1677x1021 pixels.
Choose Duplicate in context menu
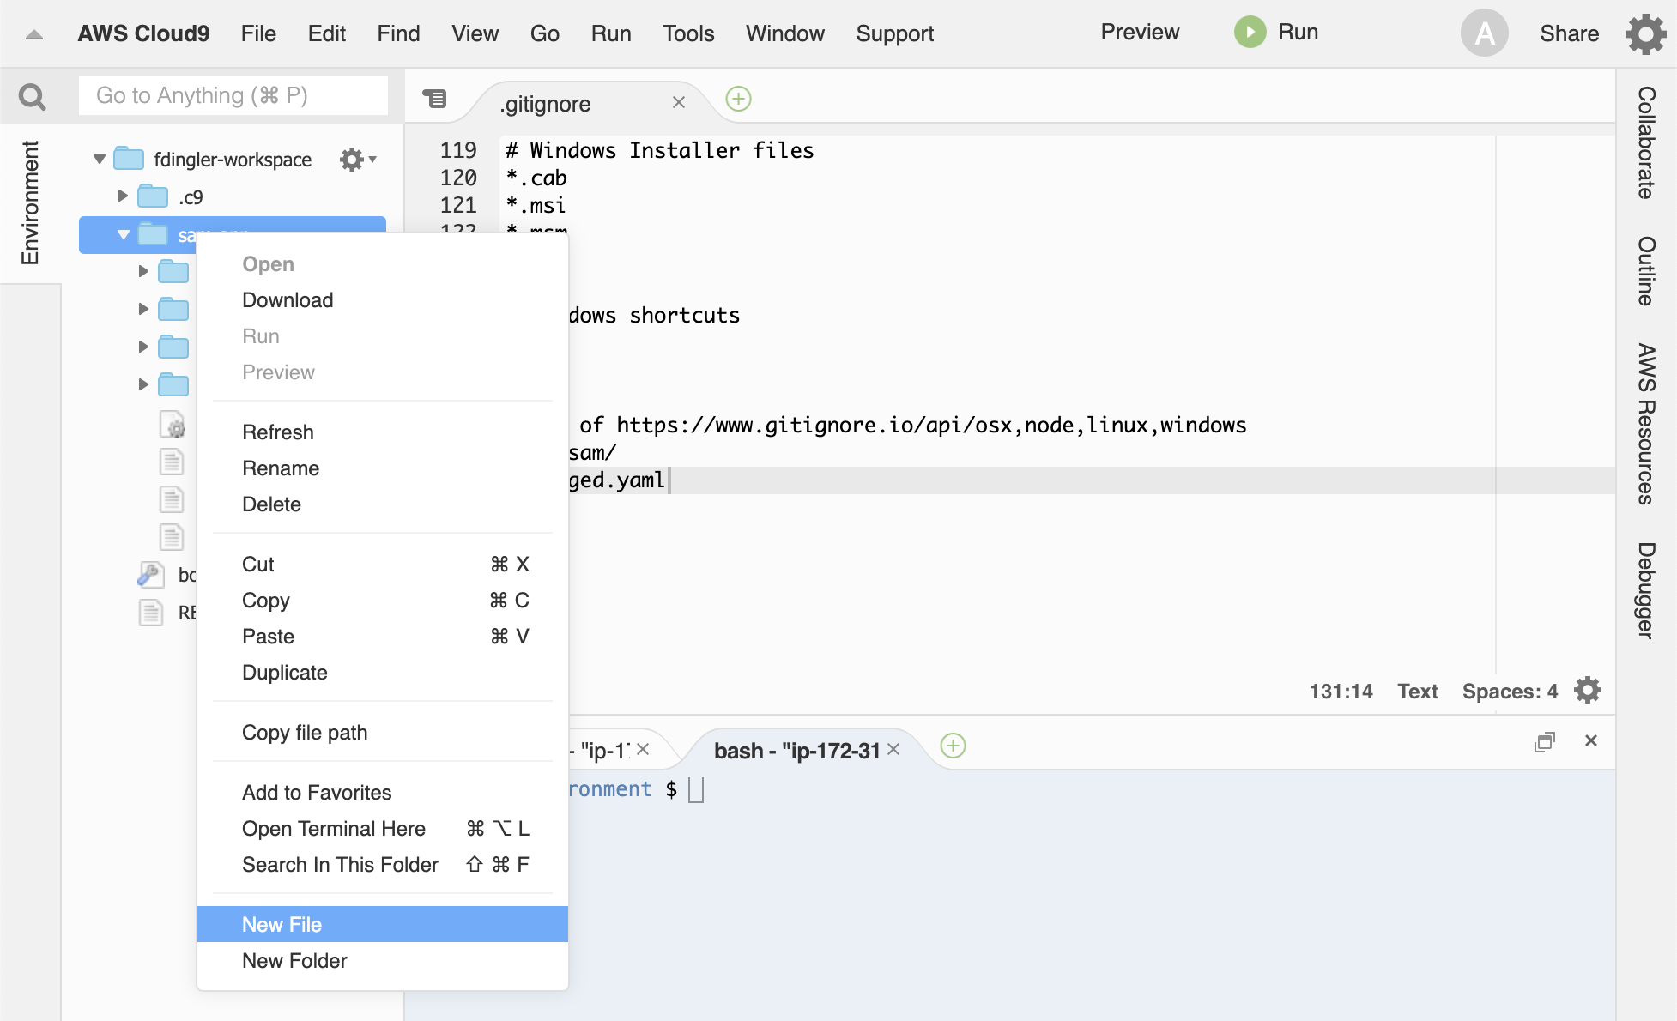[383, 672]
